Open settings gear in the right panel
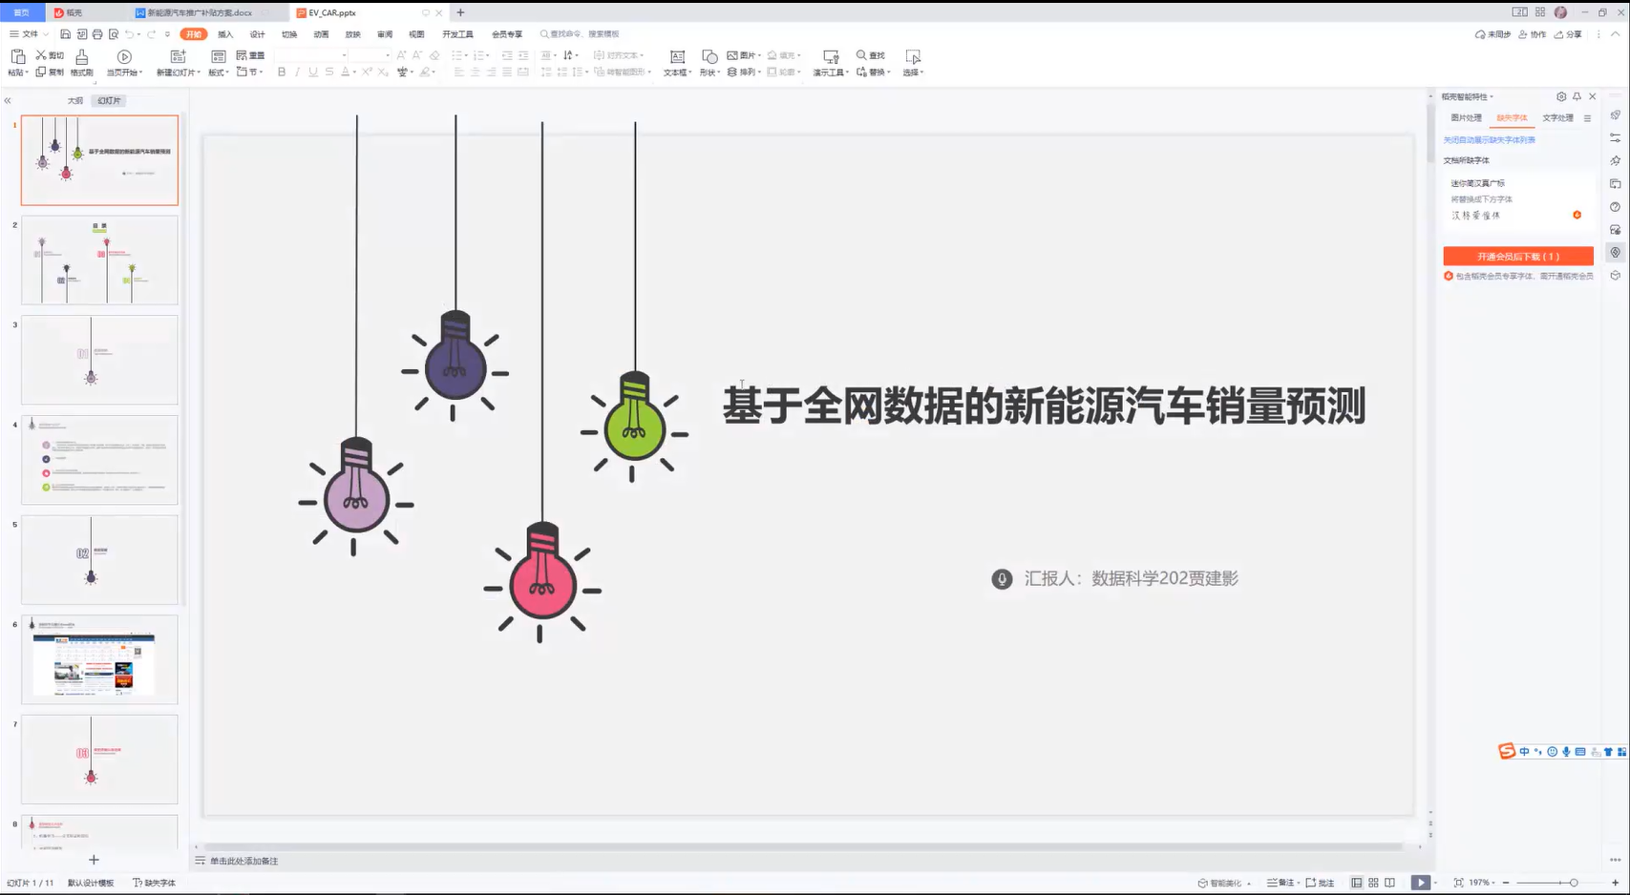Viewport: 1630px width, 895px height. (1561, 96)
